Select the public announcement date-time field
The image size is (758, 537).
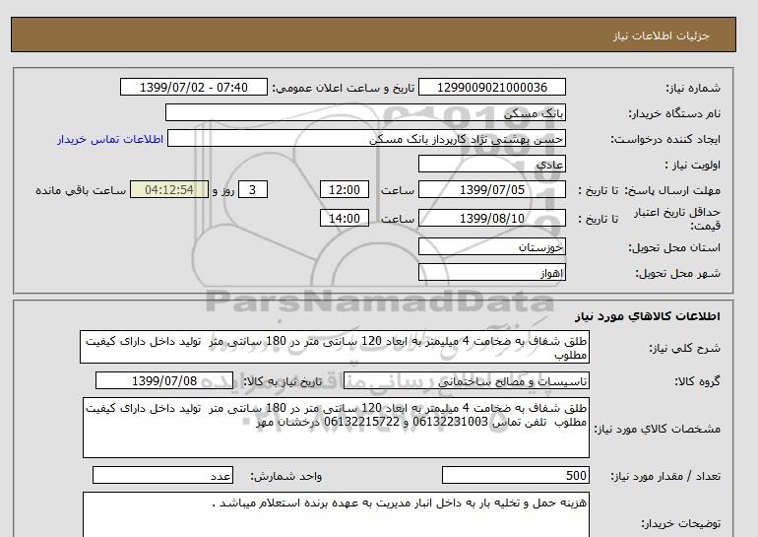click(x=193, y=88)
